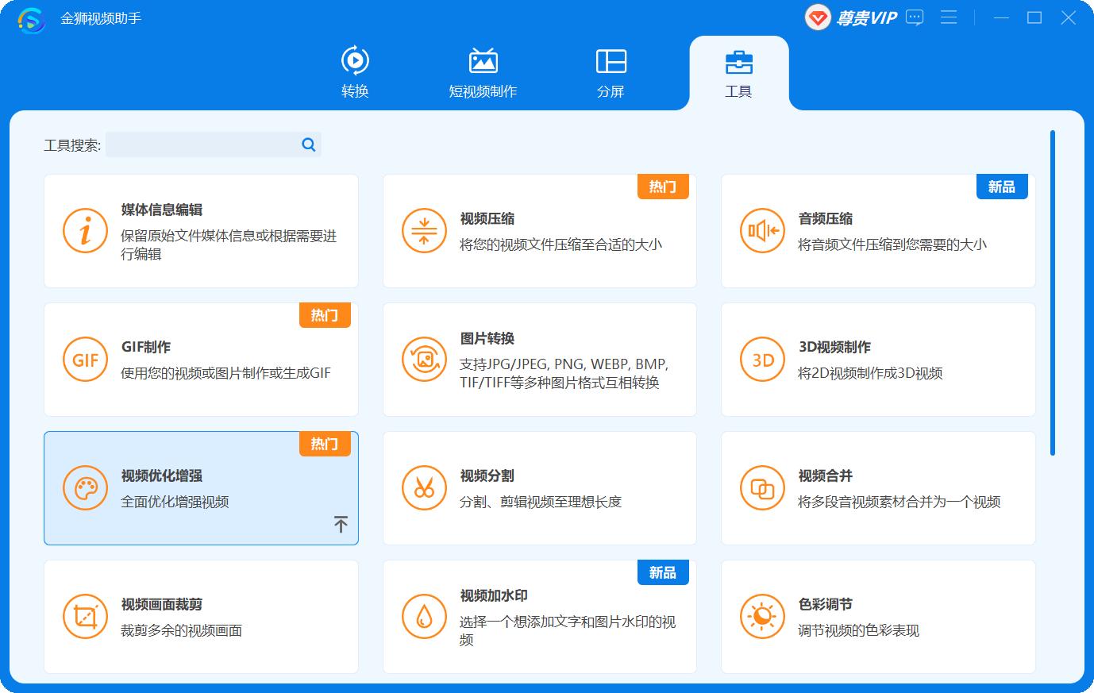This screenshot has width=1094, height=693.
Task: Switch to the 分屏 split-screen tab
Action: (611, 71)
